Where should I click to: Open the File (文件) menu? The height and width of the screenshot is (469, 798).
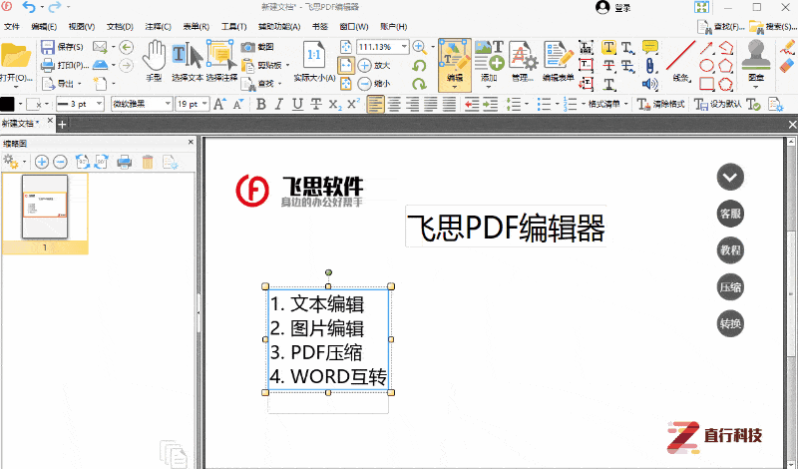coord(11,27)
